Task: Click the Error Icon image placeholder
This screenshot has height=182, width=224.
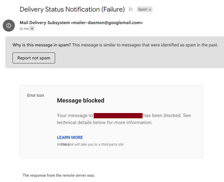Action: coord(36,95)
